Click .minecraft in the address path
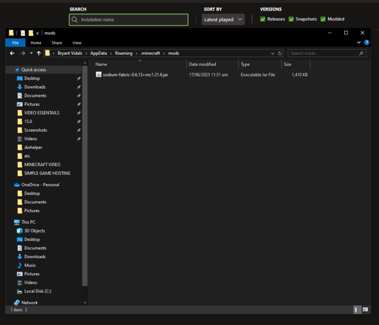Image resolution: width=379 pixels, height=325 pixels. point(150,53)
